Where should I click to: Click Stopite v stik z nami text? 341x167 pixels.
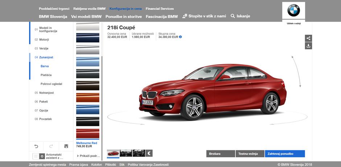[x=207, y=16]
